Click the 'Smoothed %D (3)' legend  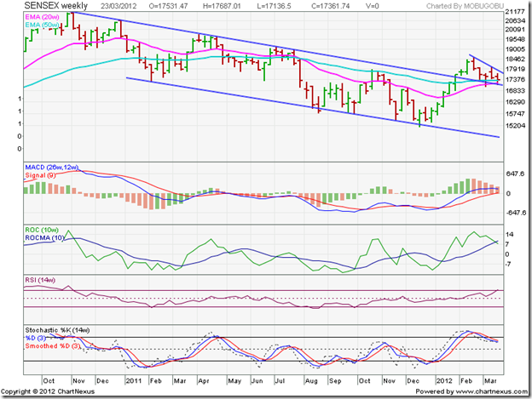point(53,346)
